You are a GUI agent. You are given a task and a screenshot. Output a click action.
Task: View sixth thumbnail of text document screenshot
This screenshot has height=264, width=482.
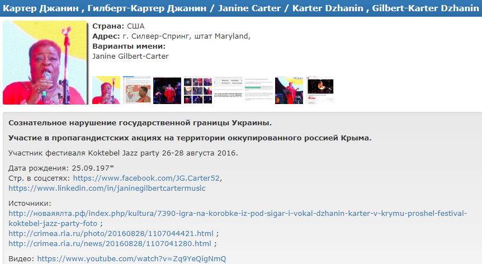[x=258, y=90]
